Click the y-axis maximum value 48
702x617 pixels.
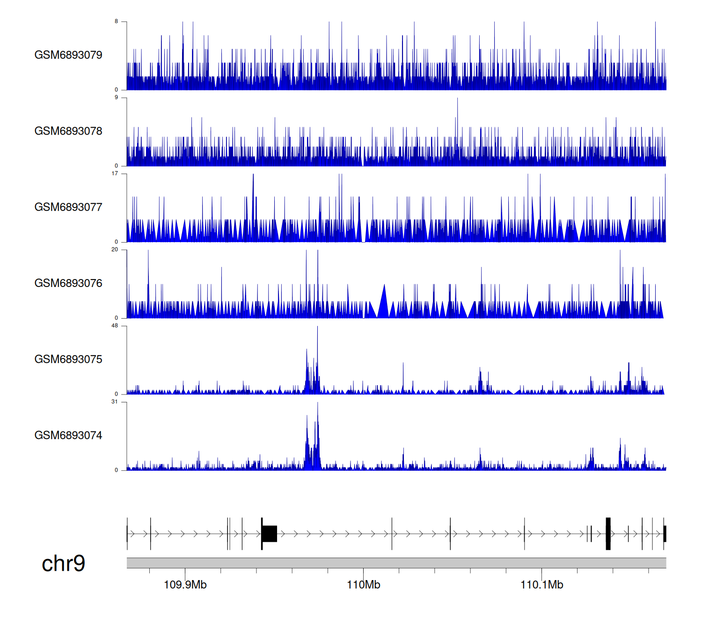coord(115,326)
